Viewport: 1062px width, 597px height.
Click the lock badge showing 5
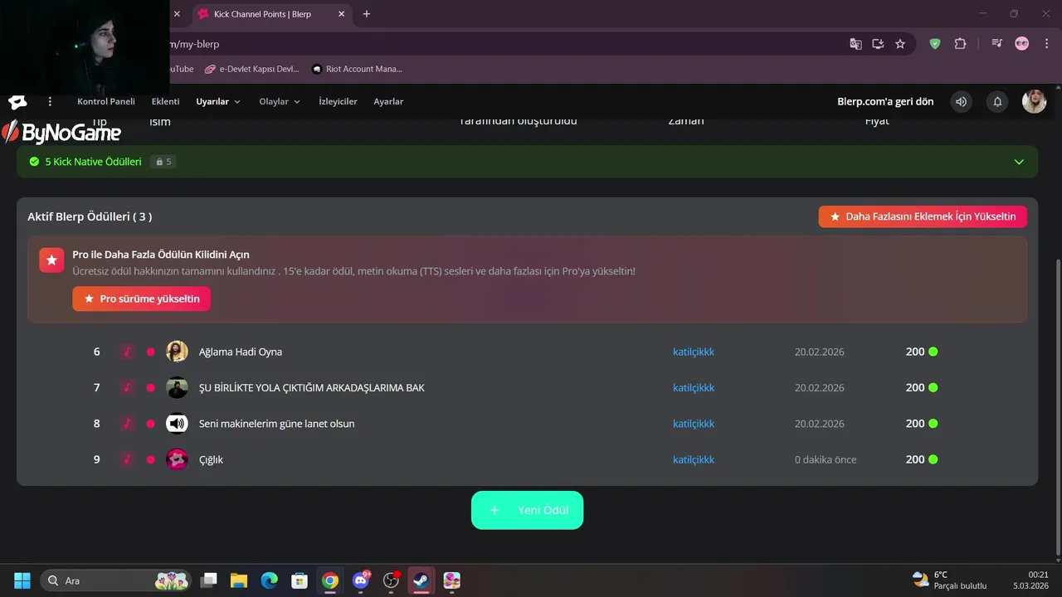click(x=163, y=162)
